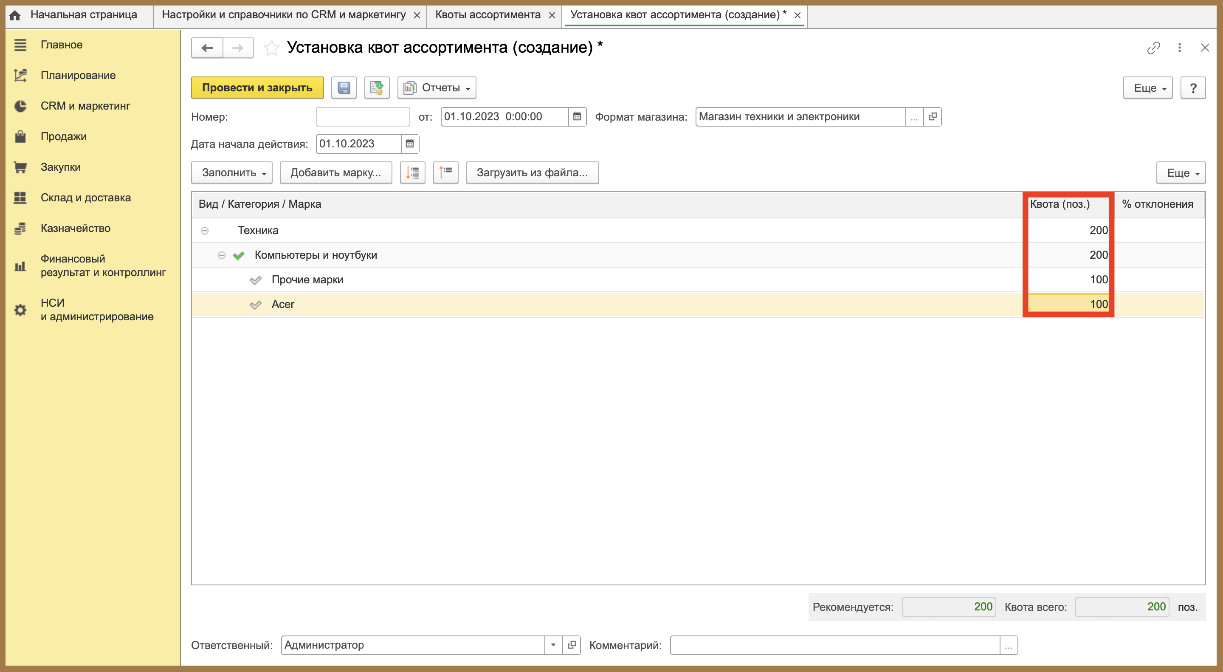
Task: Go back with the left arrow button
Action: click(x=207, y=48)
